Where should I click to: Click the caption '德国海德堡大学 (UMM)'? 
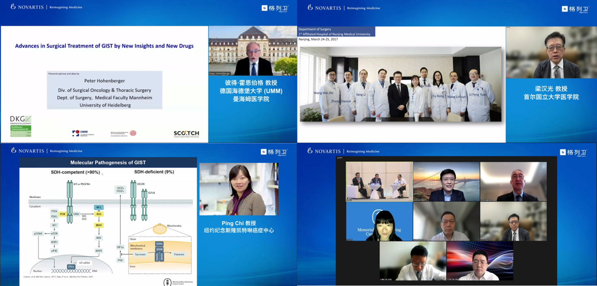coord(251,91)
